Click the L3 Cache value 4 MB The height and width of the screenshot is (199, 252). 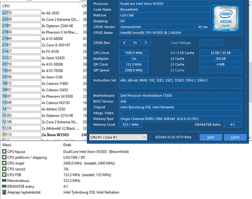point(220,64)
